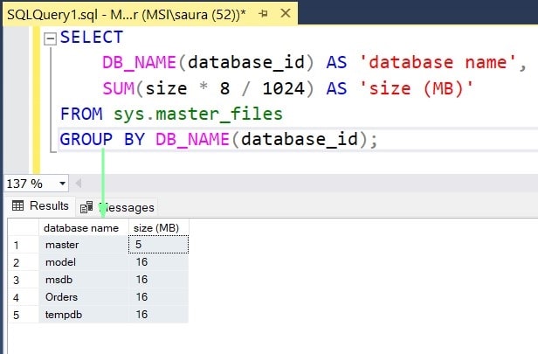Select the size cell for model
This screenshot has height=354, width=538.
[159, 262]
